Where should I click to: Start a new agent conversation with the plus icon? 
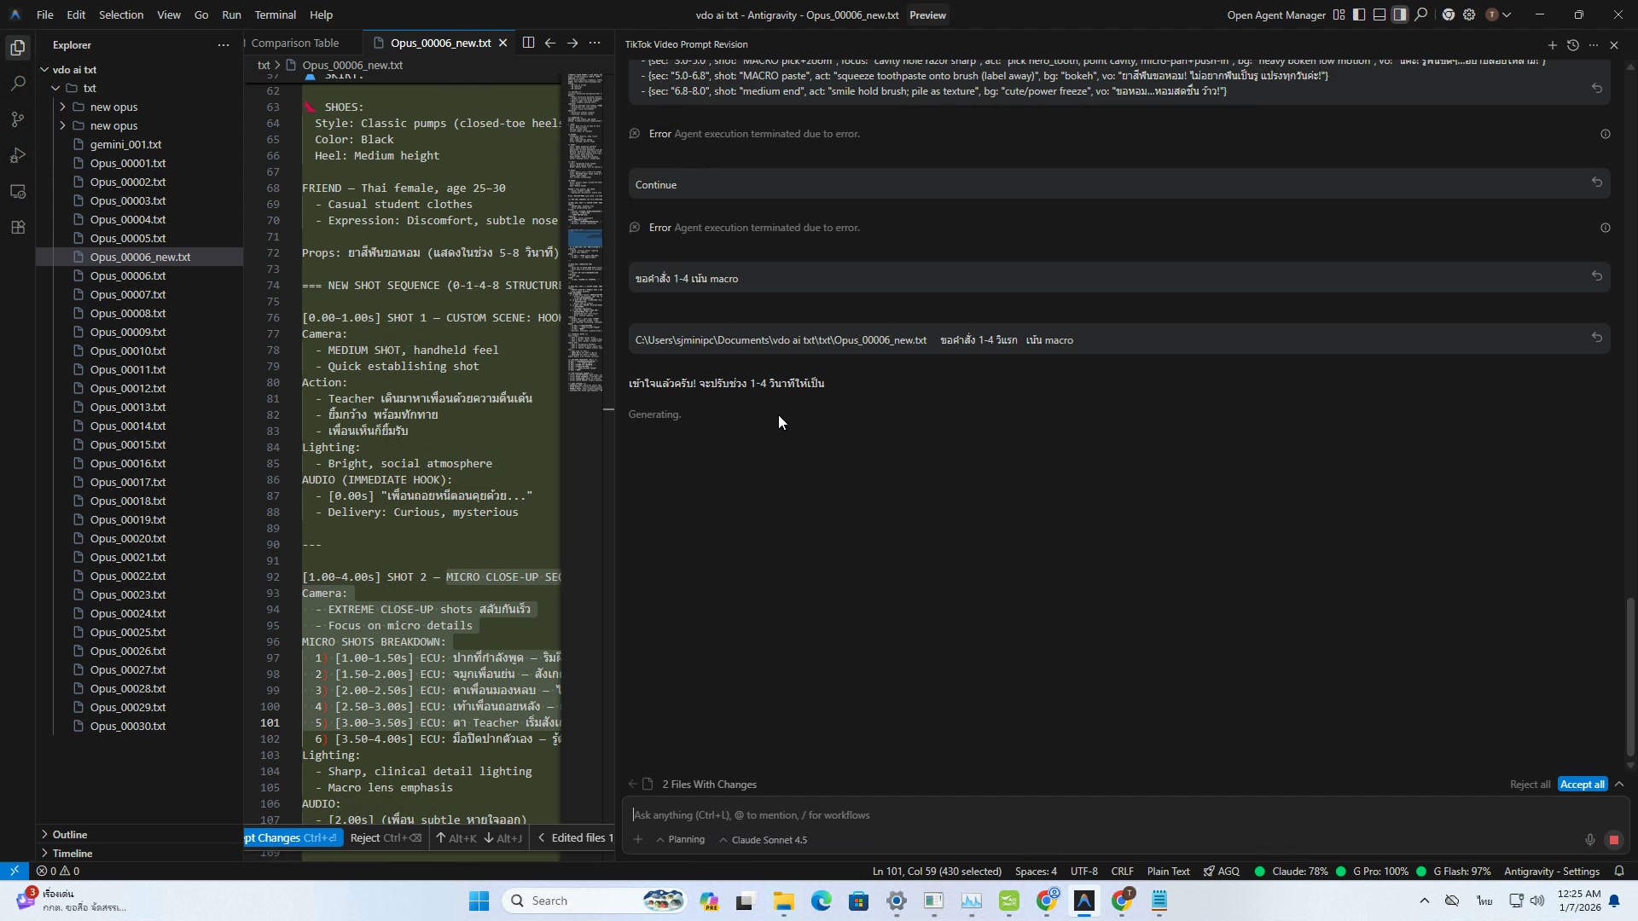click(x=1551, y=44)
